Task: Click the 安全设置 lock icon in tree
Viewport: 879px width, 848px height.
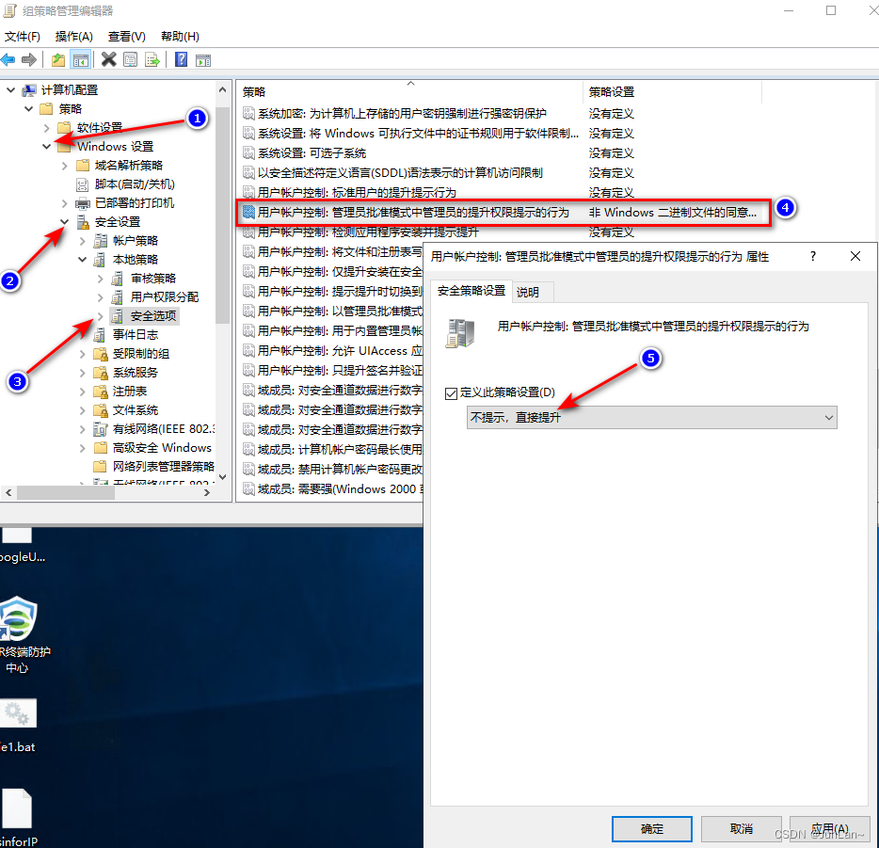Action: [x=83, y=222]
